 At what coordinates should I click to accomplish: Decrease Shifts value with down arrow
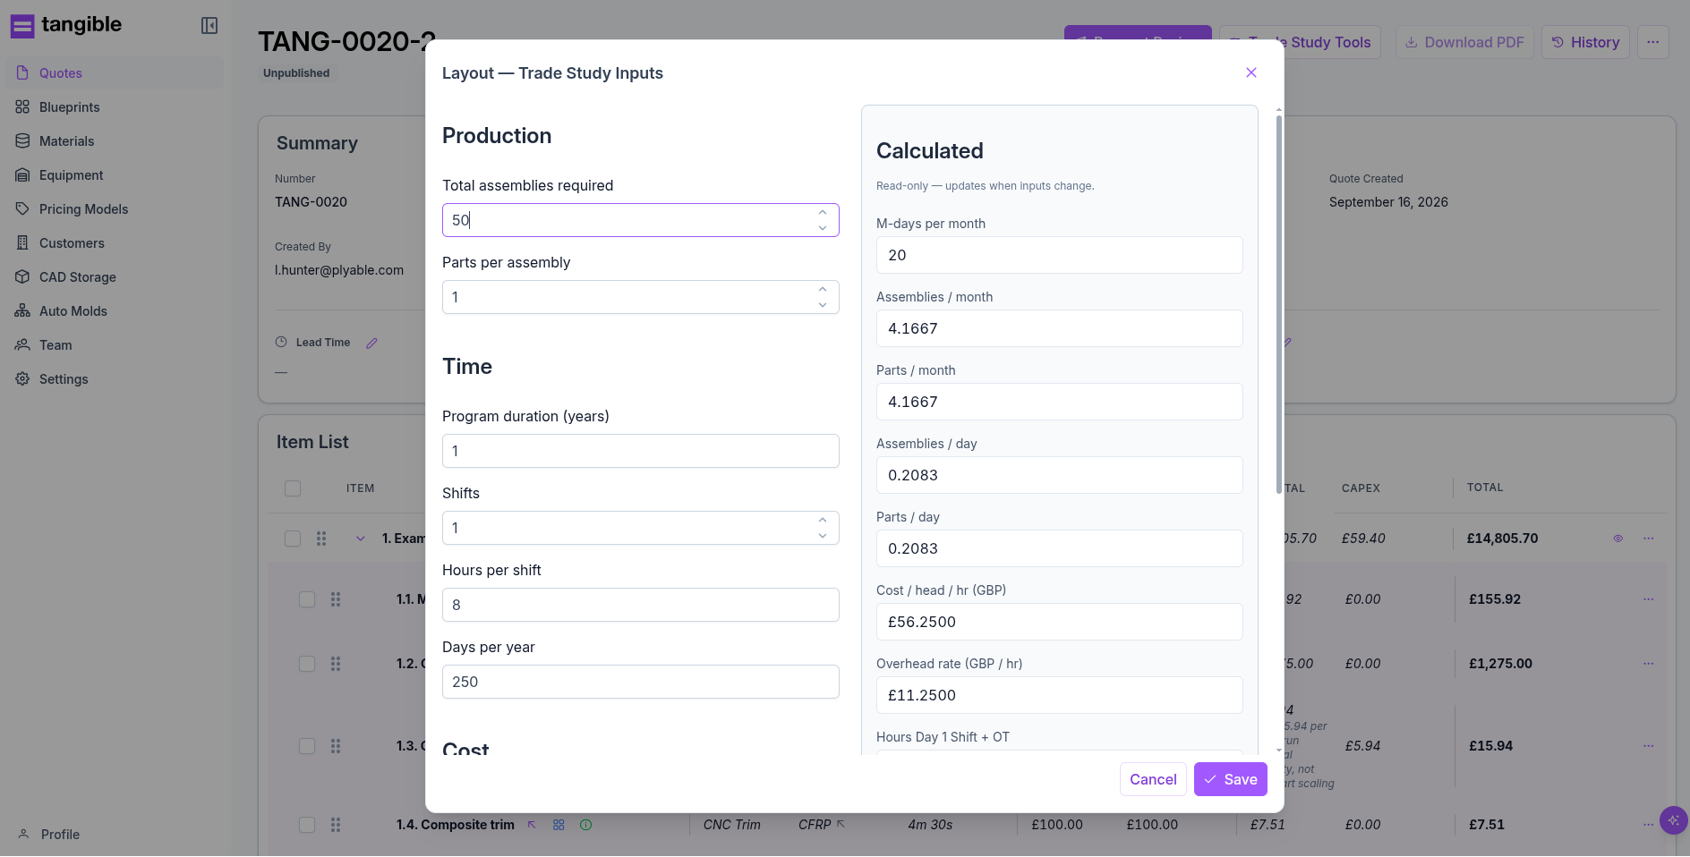pyautogui.click(x=823, y=536)
